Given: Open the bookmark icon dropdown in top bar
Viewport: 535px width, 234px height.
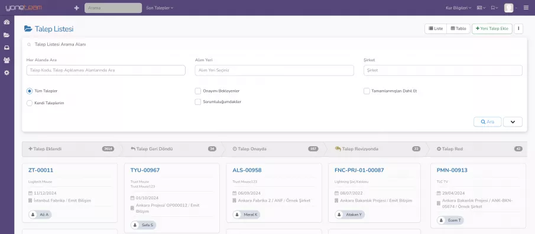Looking at the screenshot, I should 494,8.
